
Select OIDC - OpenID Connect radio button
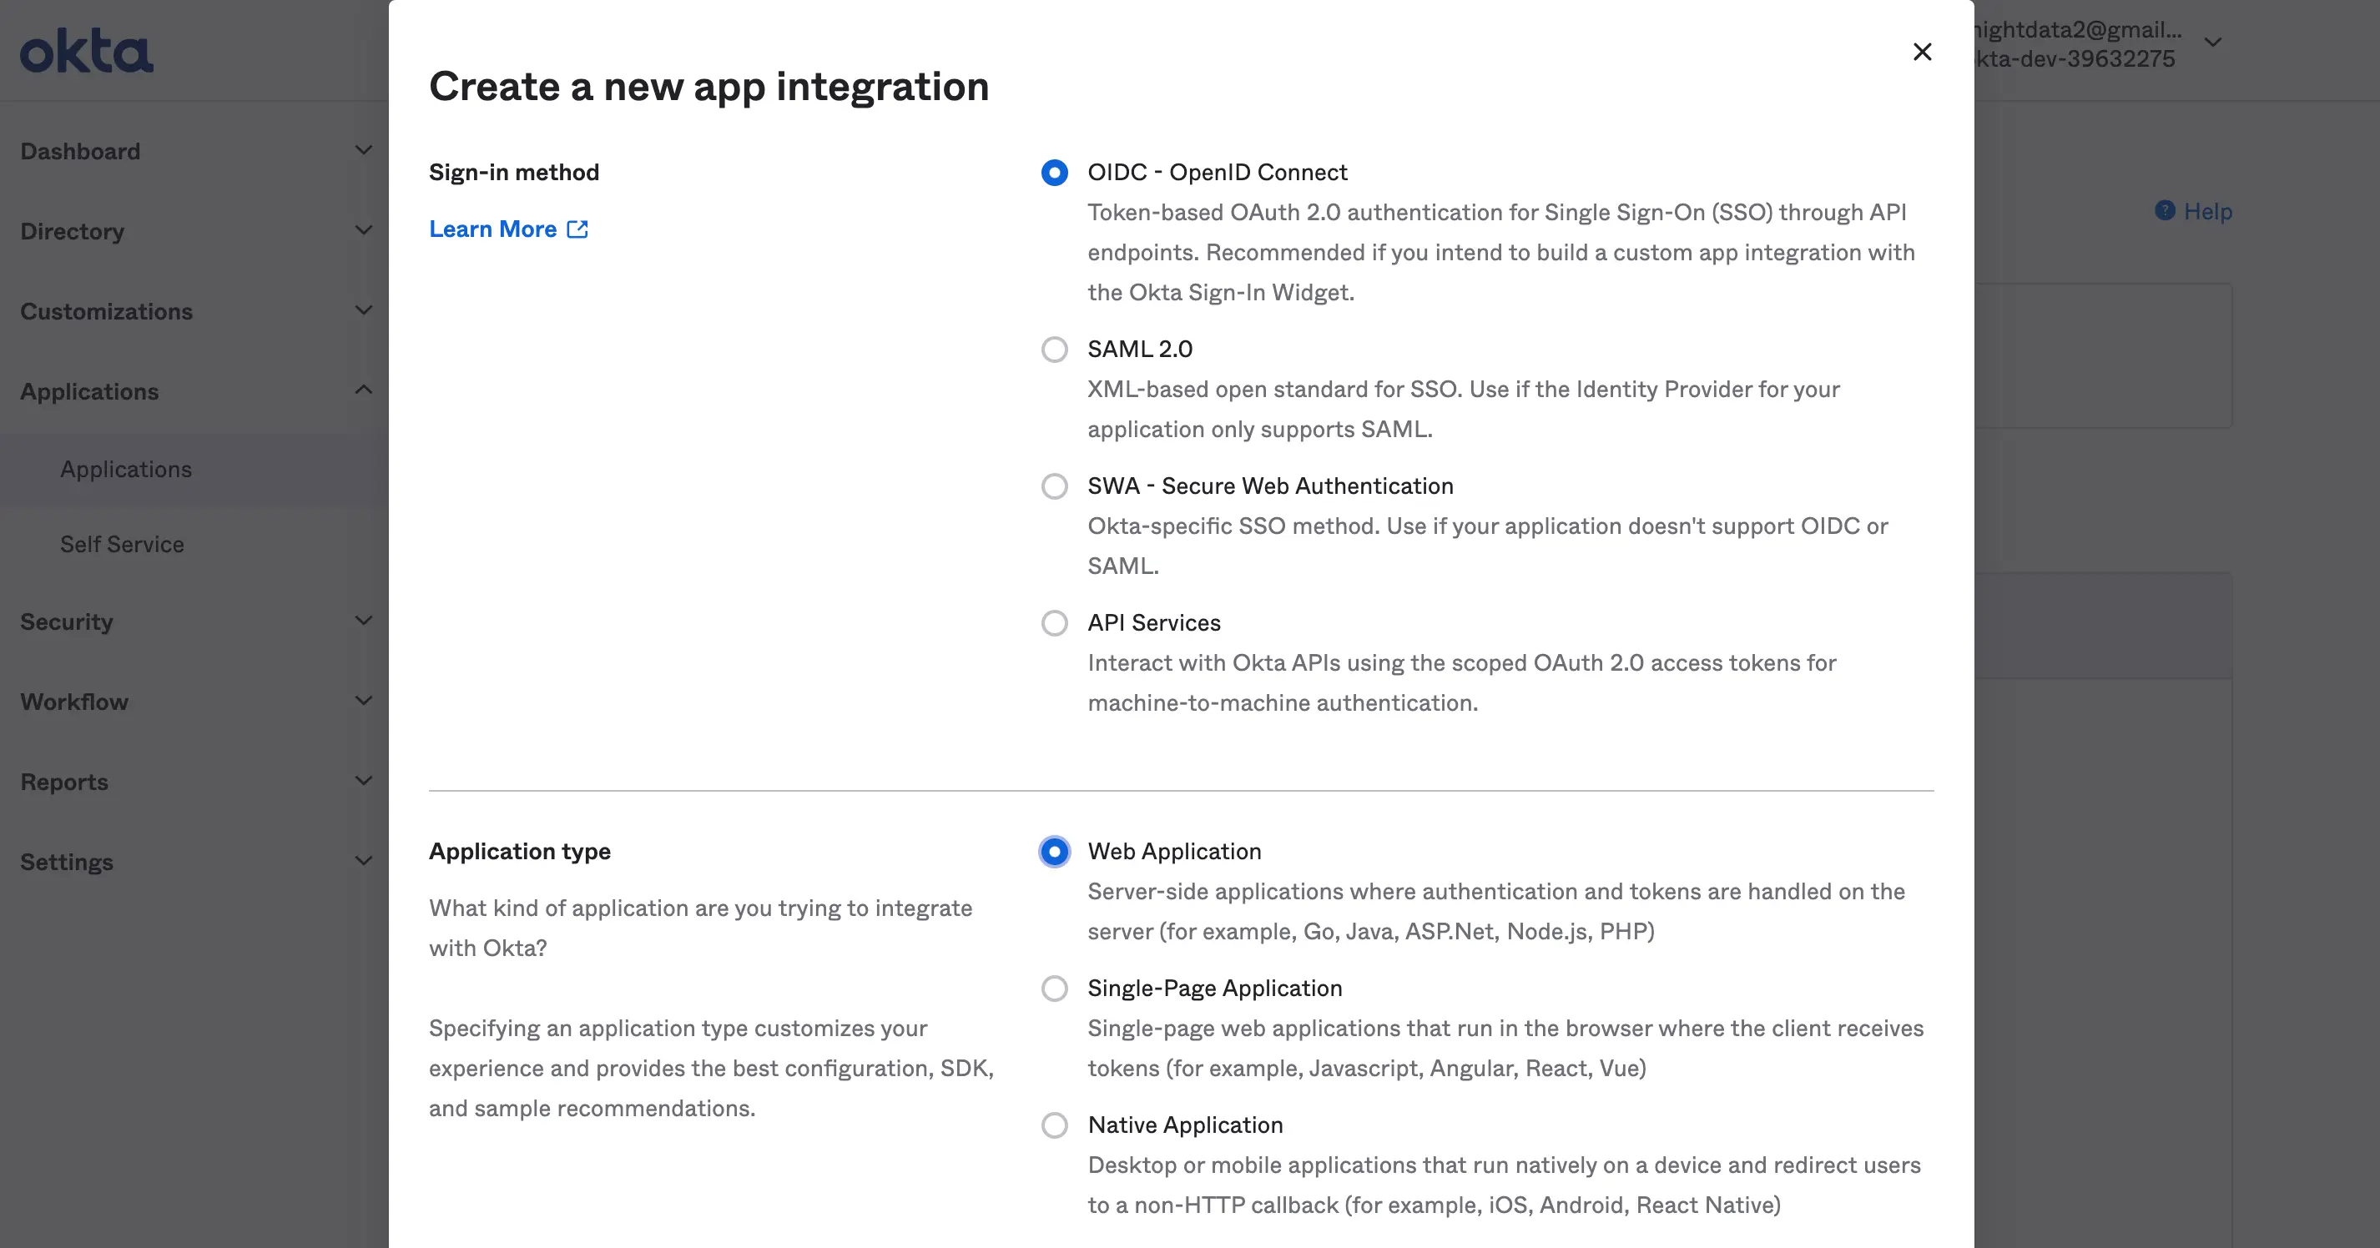point(1054,173)
